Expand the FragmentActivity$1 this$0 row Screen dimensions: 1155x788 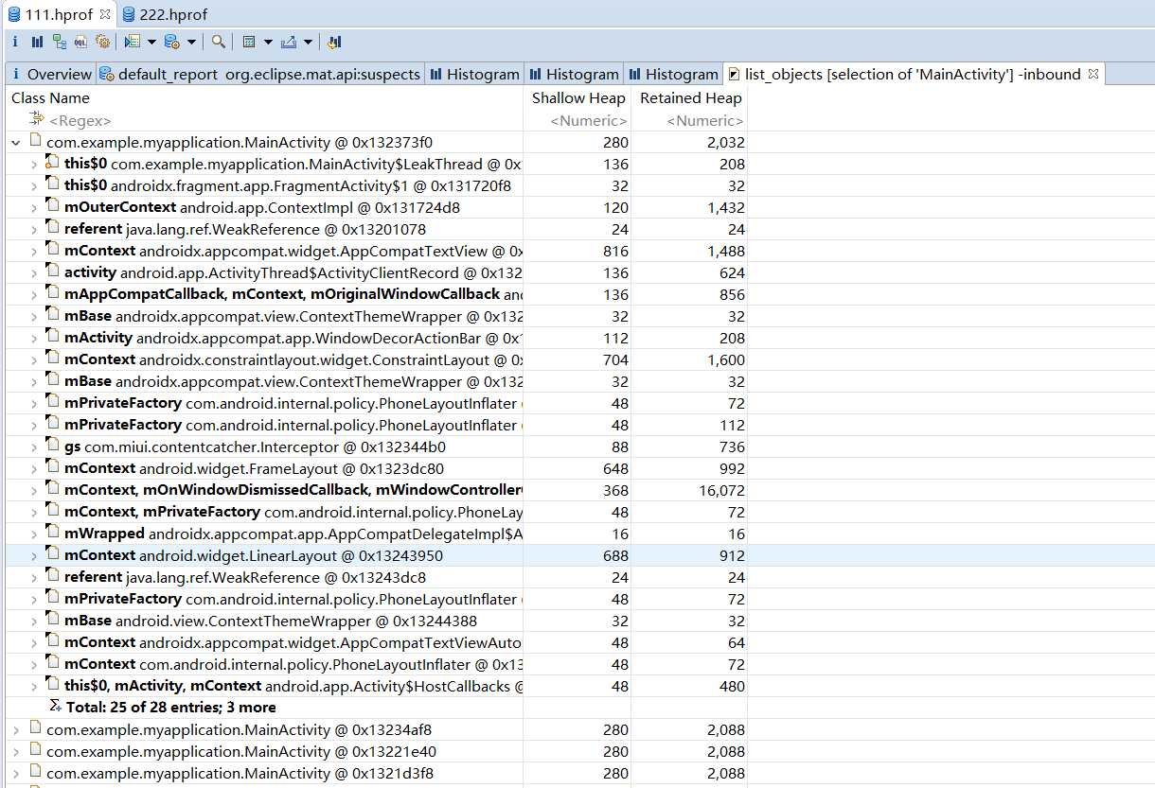tap(34, 186)
